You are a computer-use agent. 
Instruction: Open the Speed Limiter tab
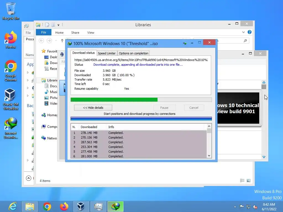[107, 53]
